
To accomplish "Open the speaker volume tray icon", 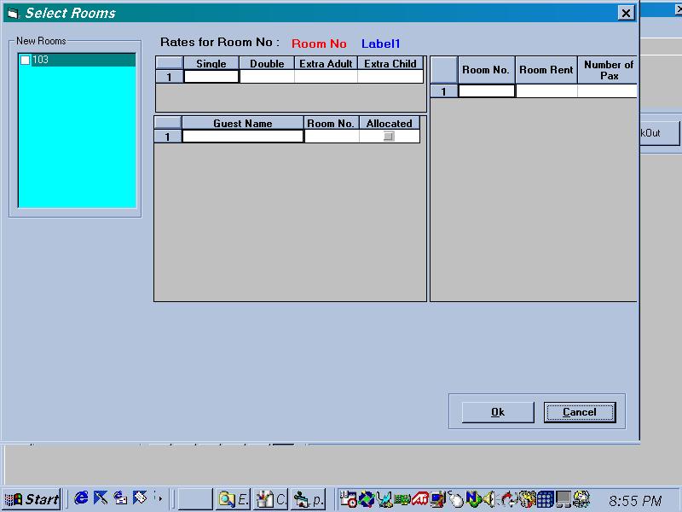I will click(x=490, y=499).
